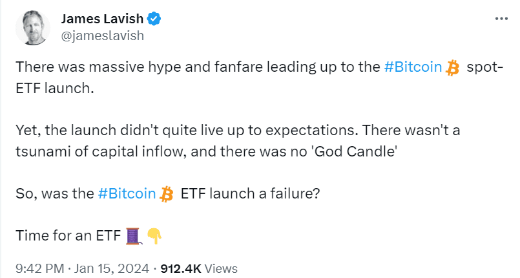Viewport: 520px width, 278px height.
Task: Open the #Bitcoin hashtag before 'spot-ETF launch'
Action: coord(413,67)
